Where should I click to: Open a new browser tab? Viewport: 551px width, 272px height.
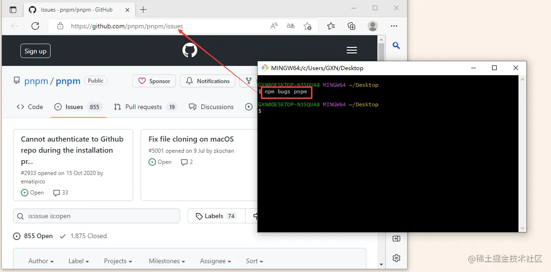click(143, 10)
